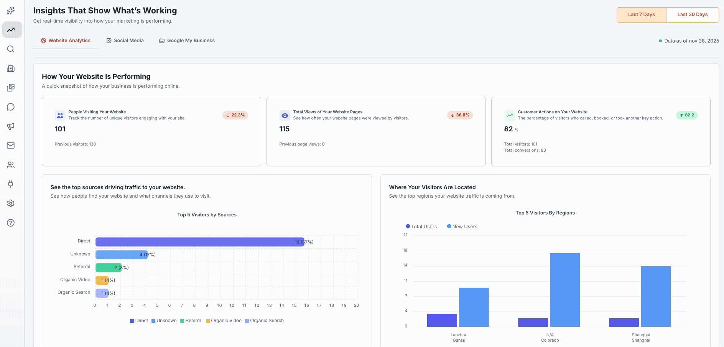Open the AI sparkles tool in the sidebar
The width and height of the screenshot is (724, 347).
coord(11,11)
